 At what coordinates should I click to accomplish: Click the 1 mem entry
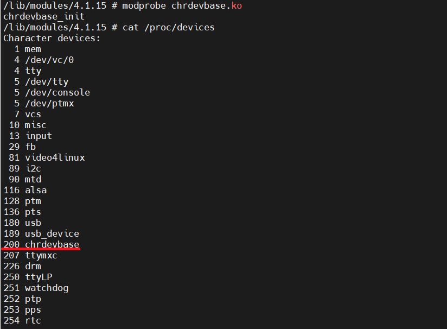(28, 49)
